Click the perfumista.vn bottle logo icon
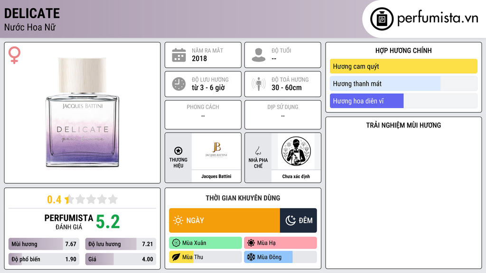Viewport: 486px width, 273px height. pos(382,19)
